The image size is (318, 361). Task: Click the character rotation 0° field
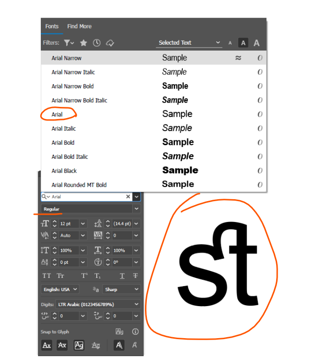click(122, 262)
